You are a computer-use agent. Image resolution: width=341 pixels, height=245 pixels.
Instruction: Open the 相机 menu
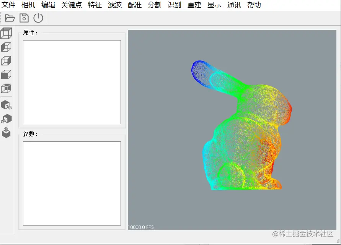pos(28,5)
